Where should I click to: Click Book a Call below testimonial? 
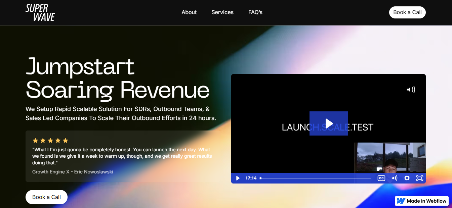point(46,197)
